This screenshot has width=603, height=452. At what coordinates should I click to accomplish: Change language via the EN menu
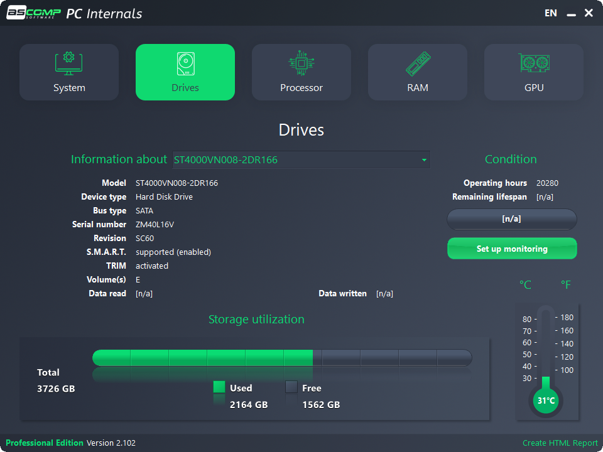tap(551, 13)
